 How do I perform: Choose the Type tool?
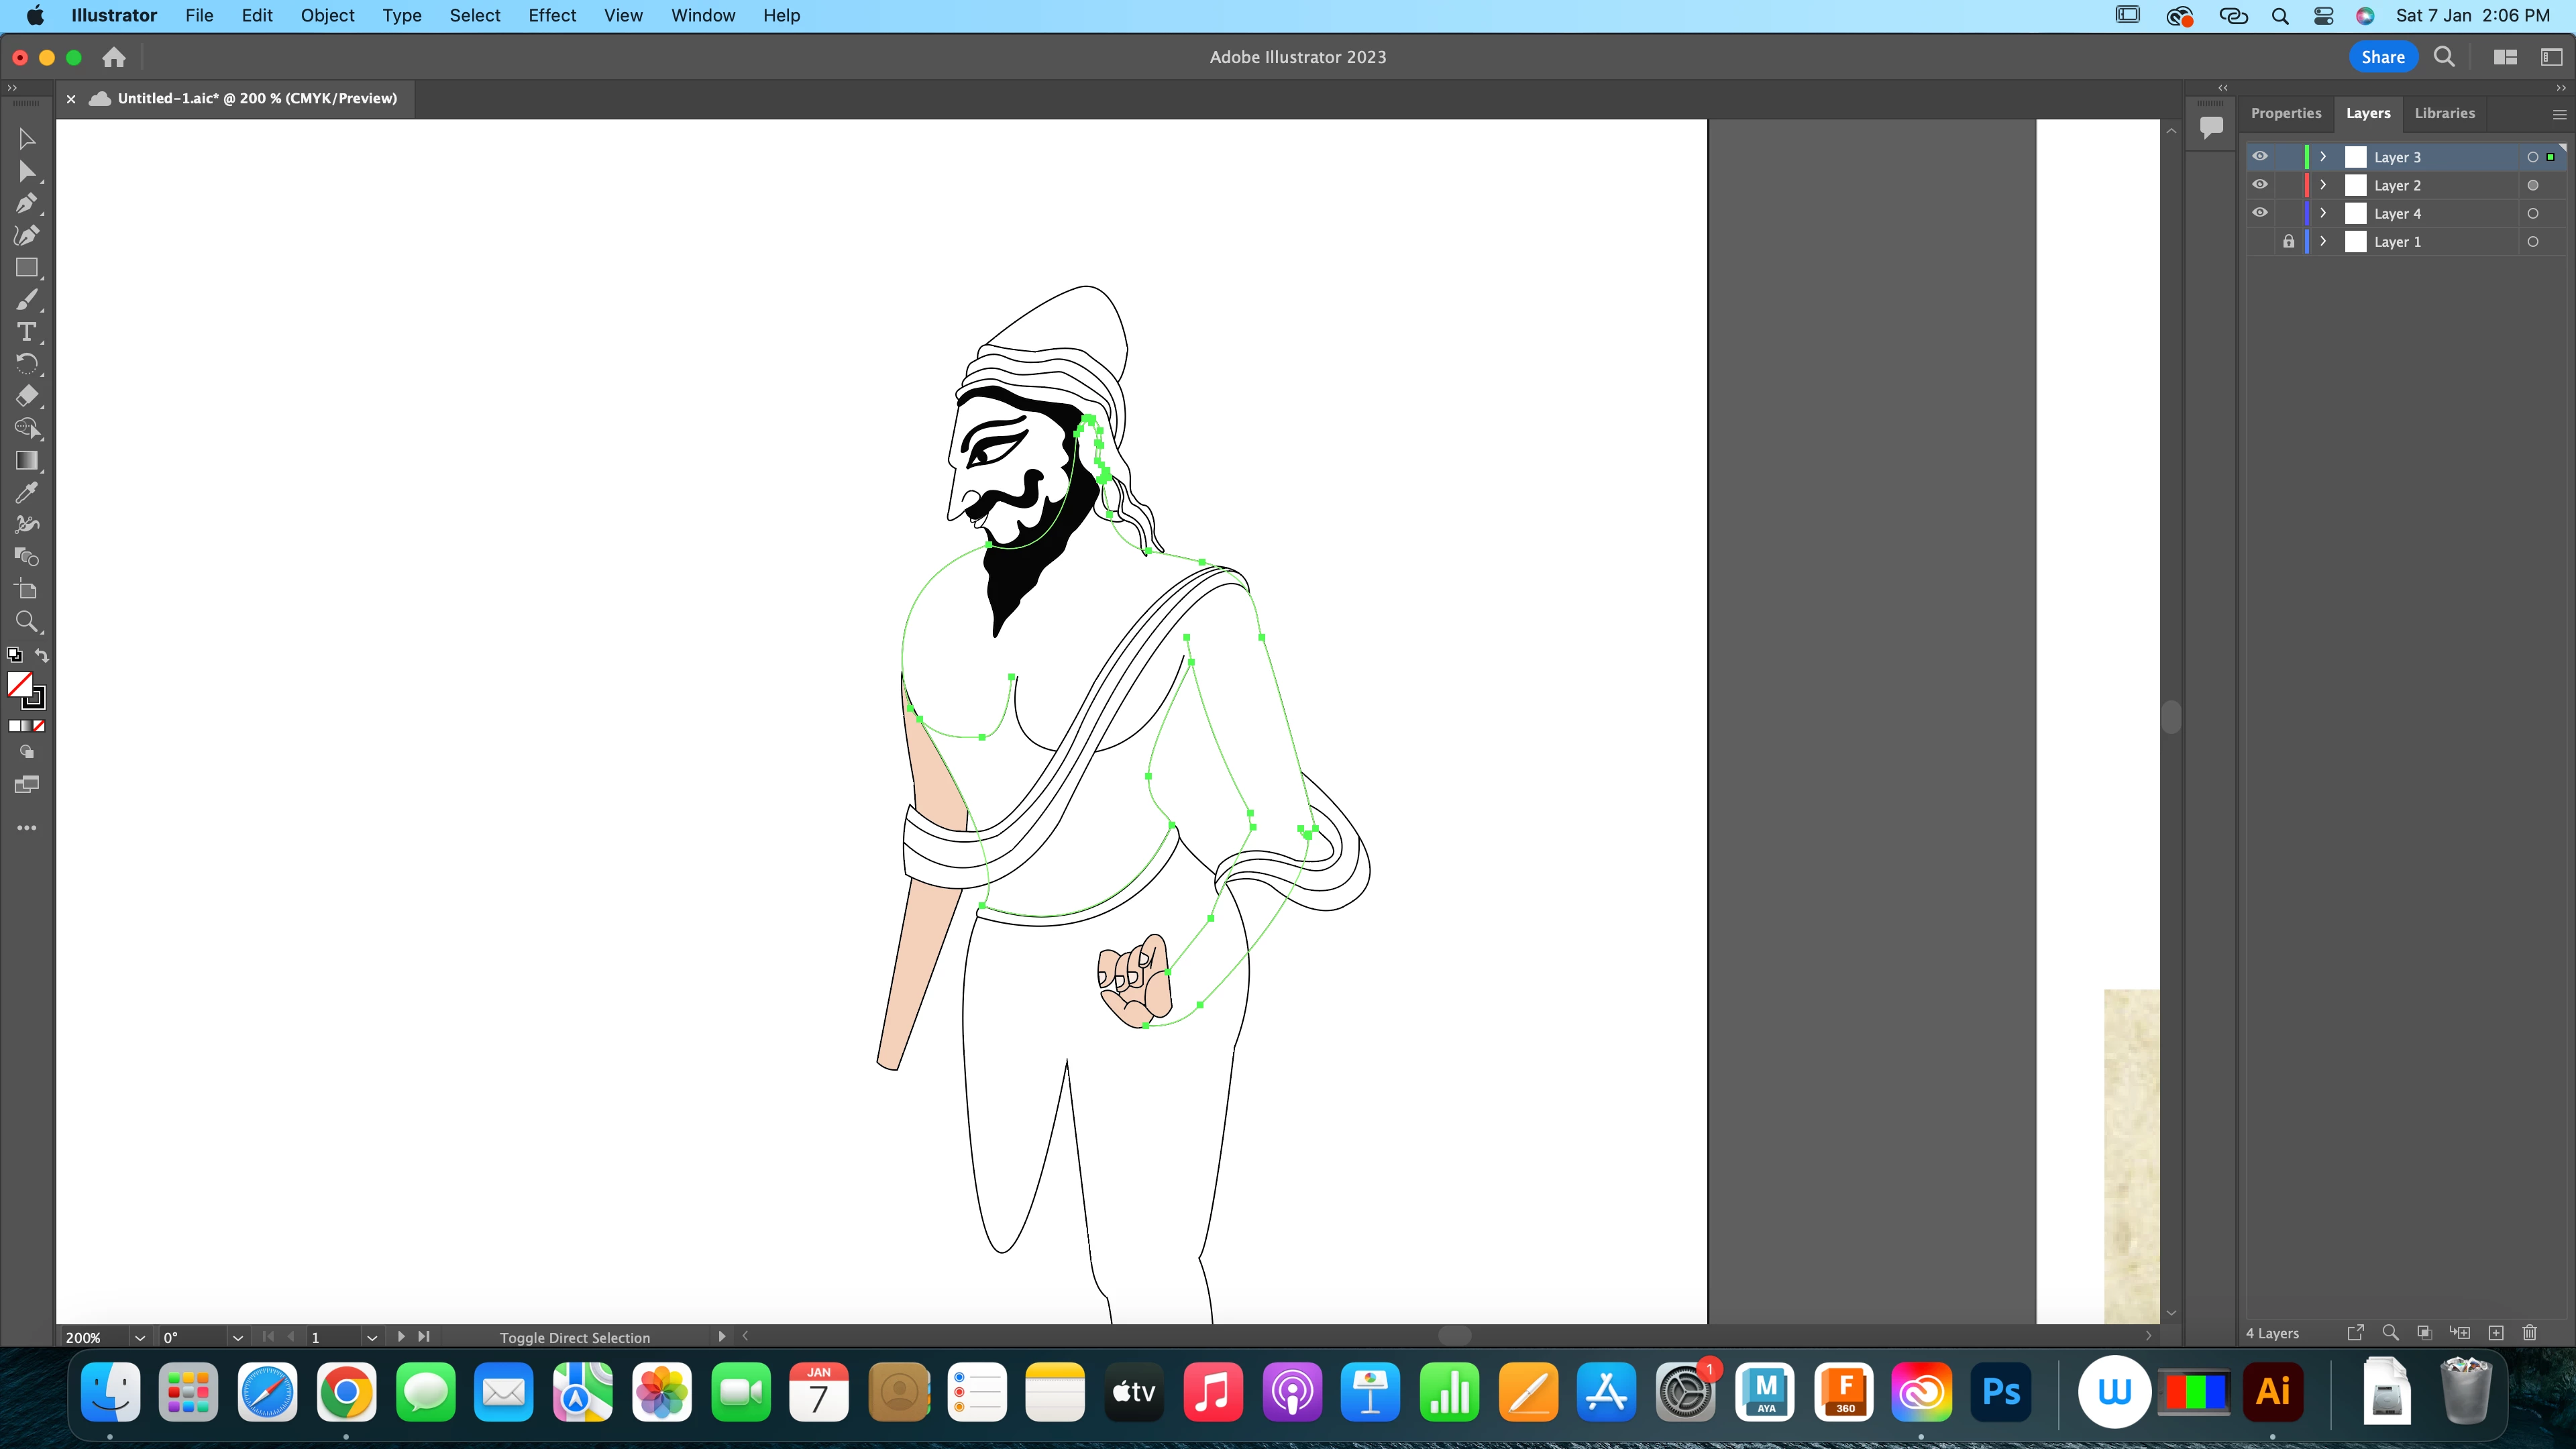27,332
